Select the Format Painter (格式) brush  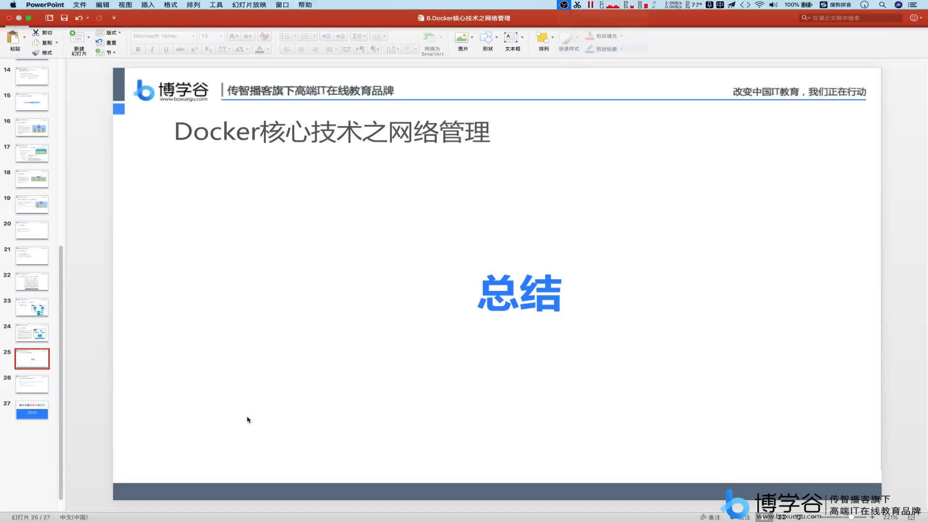point(36,53)
